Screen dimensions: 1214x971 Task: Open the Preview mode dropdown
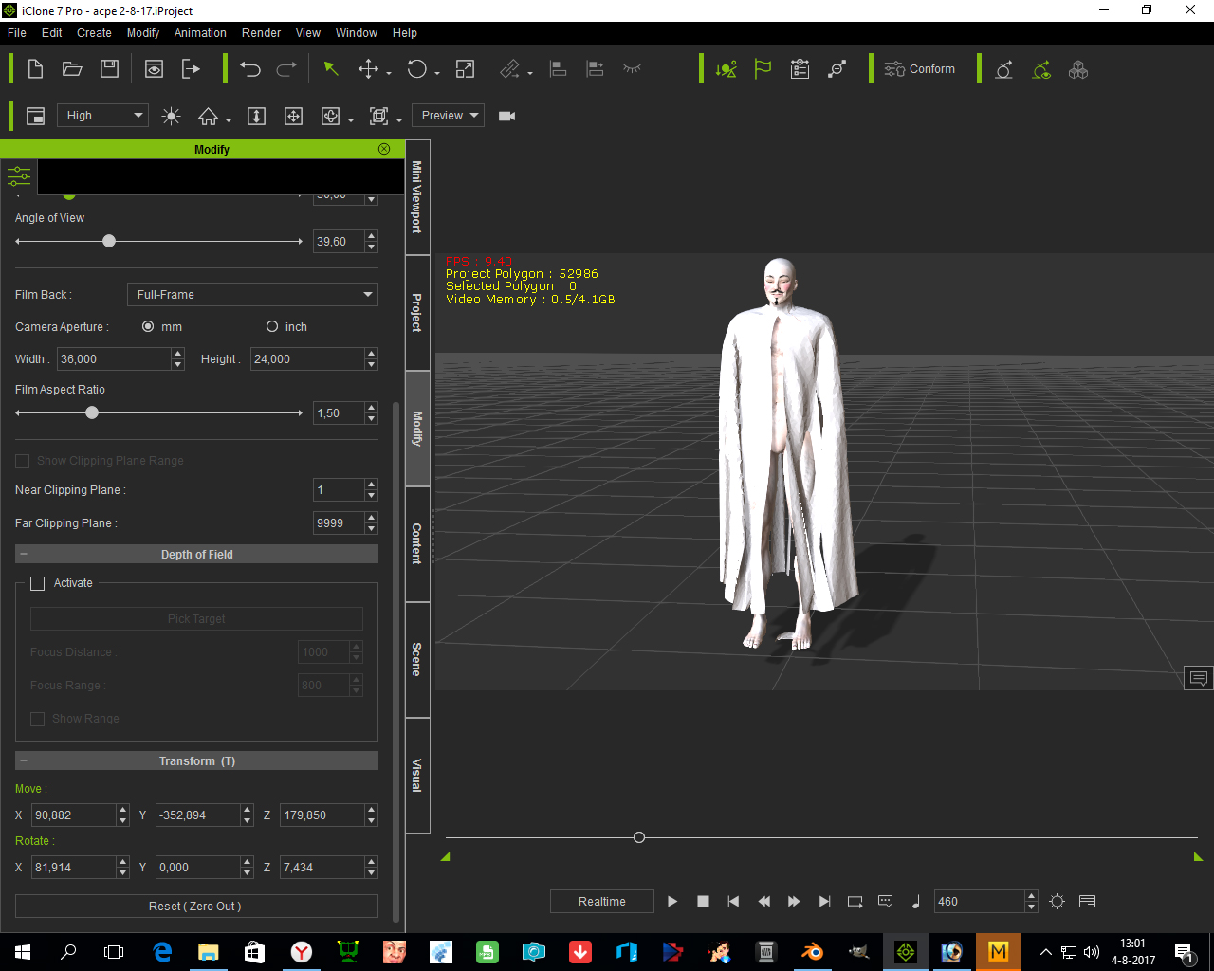(x=449, y=116)
